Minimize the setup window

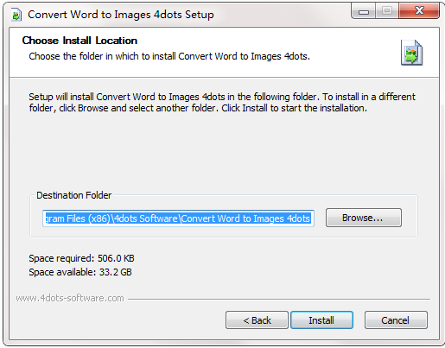click(x=364, y=11)
